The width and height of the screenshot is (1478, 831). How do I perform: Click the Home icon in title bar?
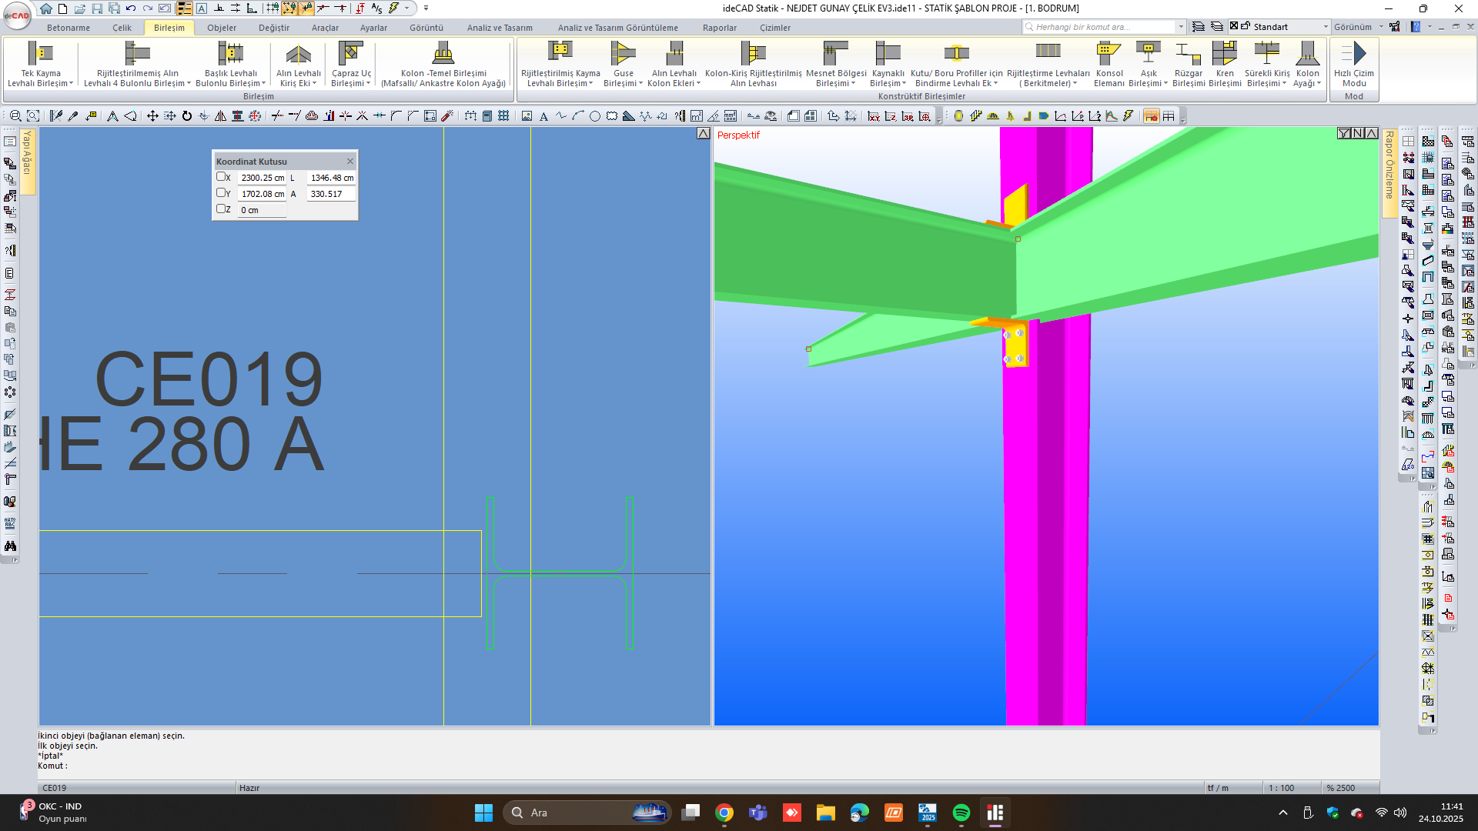click(x=46, y=8)
